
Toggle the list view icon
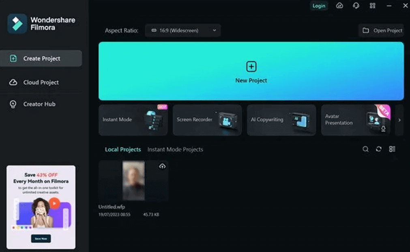(392, 149)
